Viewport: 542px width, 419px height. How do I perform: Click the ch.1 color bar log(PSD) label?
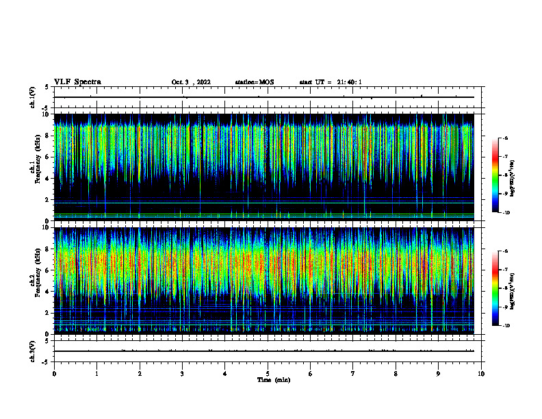513,179
